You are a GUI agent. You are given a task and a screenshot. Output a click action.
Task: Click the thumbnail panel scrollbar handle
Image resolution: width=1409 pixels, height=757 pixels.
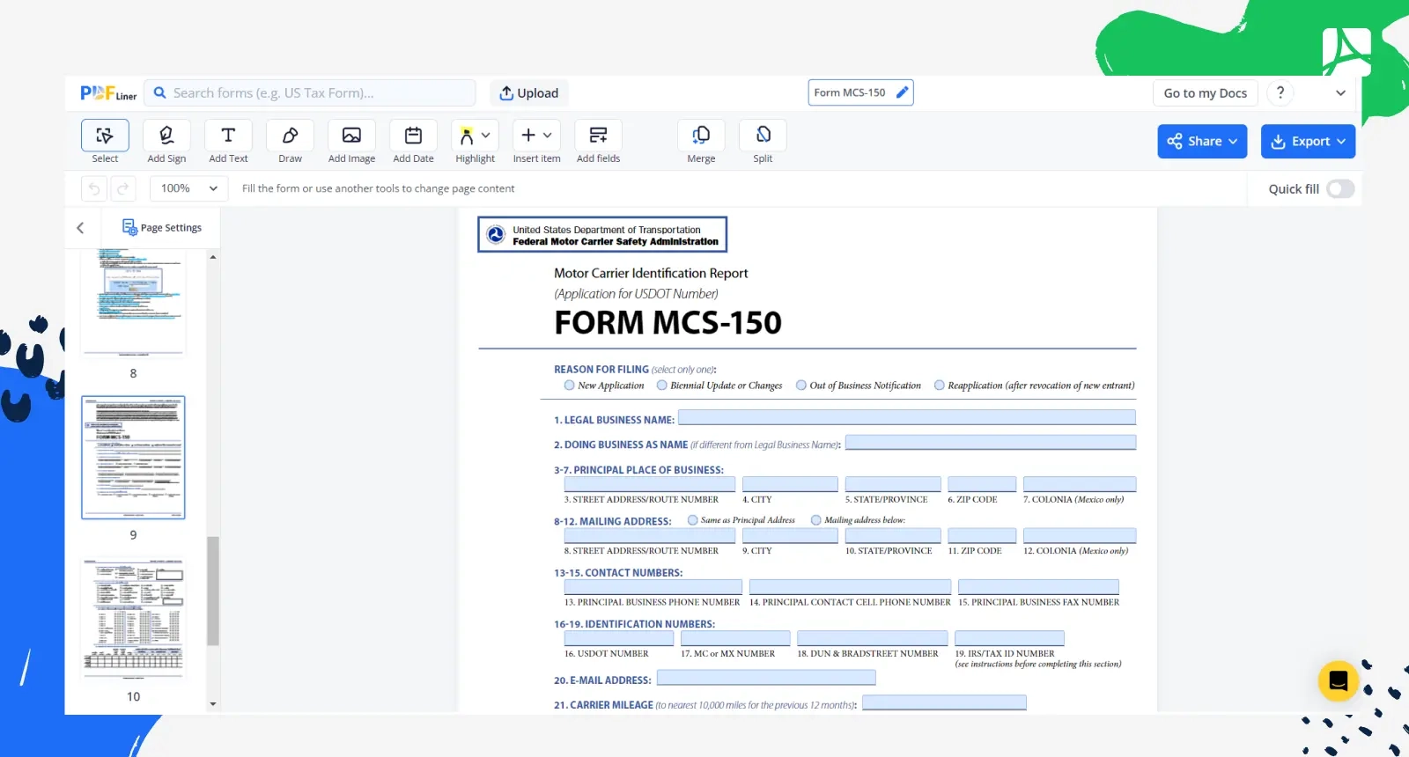click(x=212, y=591)
